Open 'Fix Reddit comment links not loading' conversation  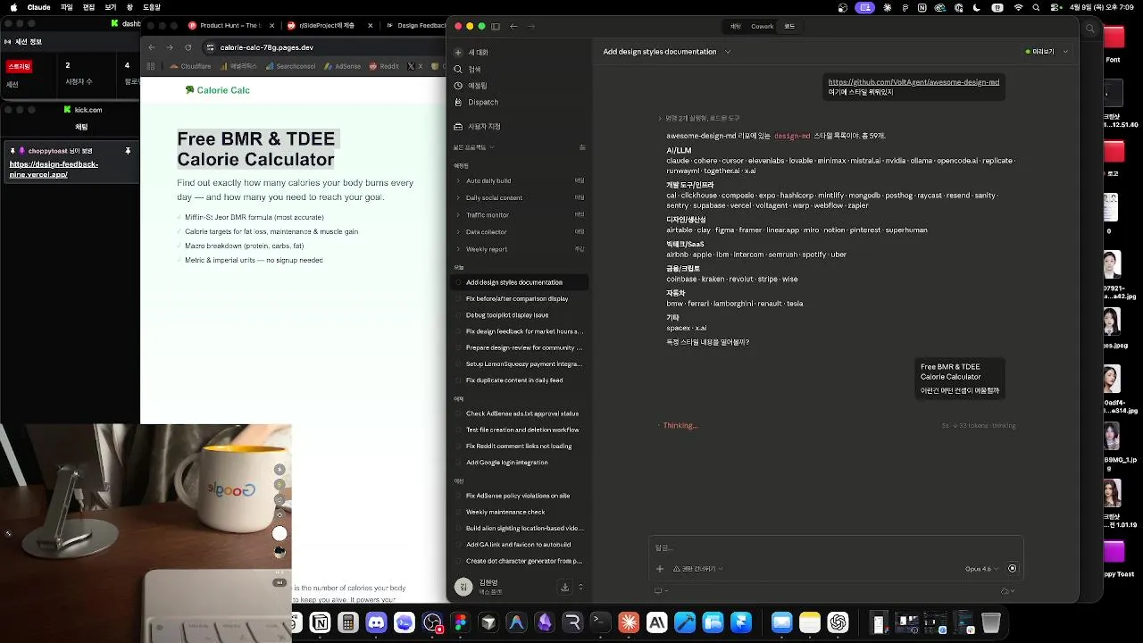pyautogui.click(x=520, y=447)
